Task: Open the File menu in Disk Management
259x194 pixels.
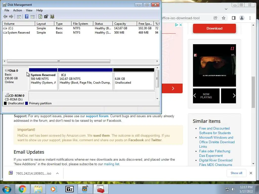Action: (7, 10)
